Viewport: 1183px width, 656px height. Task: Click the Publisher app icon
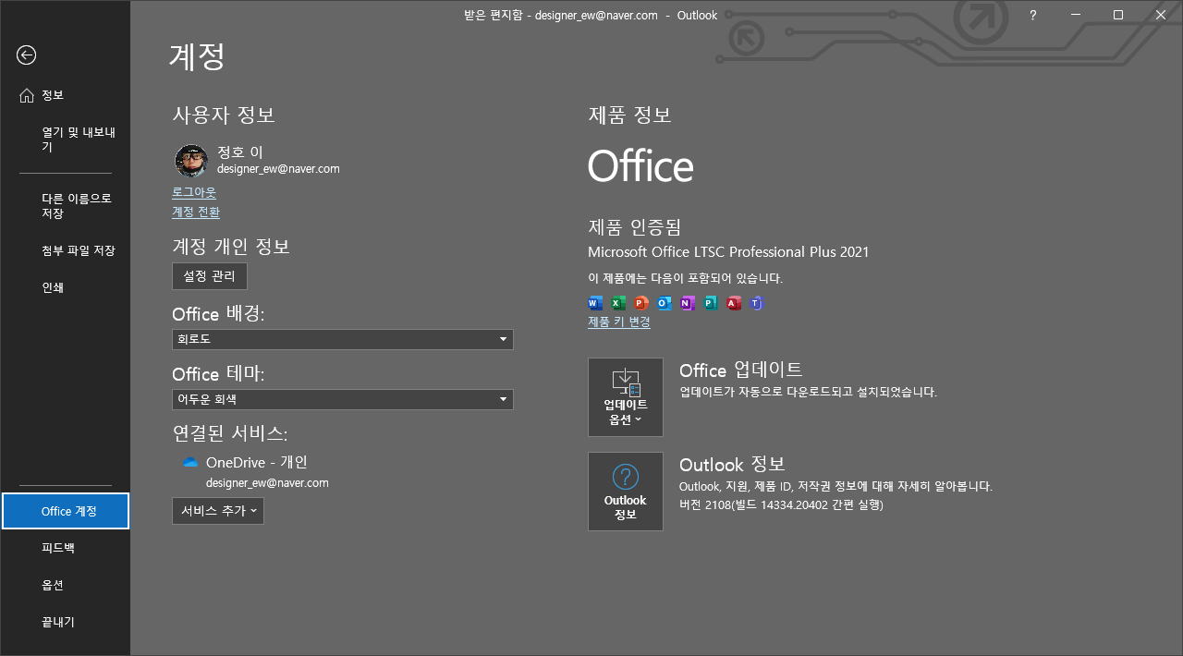[711, 303]
